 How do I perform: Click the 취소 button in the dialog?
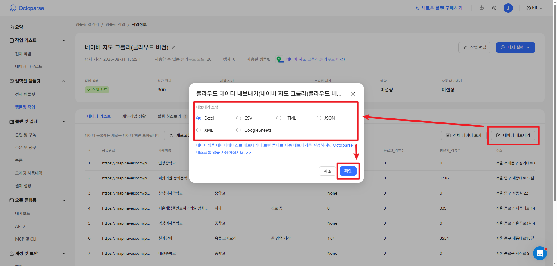[327, 171]
